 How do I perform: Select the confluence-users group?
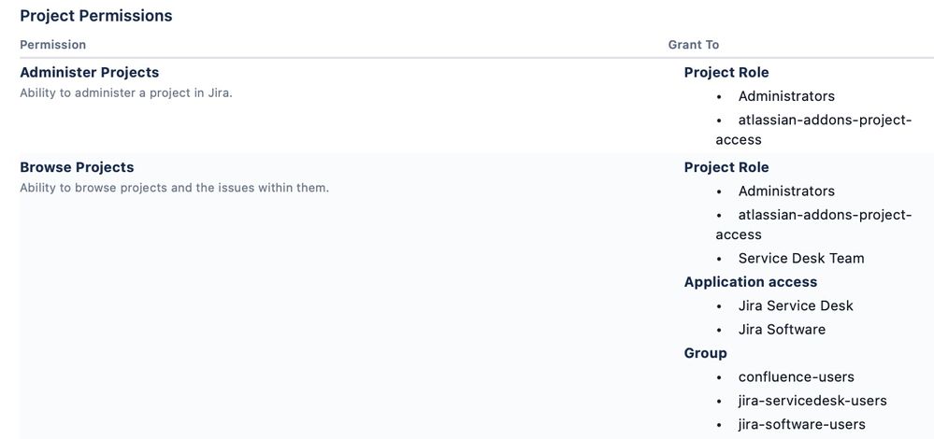click(x=797, y=377)
